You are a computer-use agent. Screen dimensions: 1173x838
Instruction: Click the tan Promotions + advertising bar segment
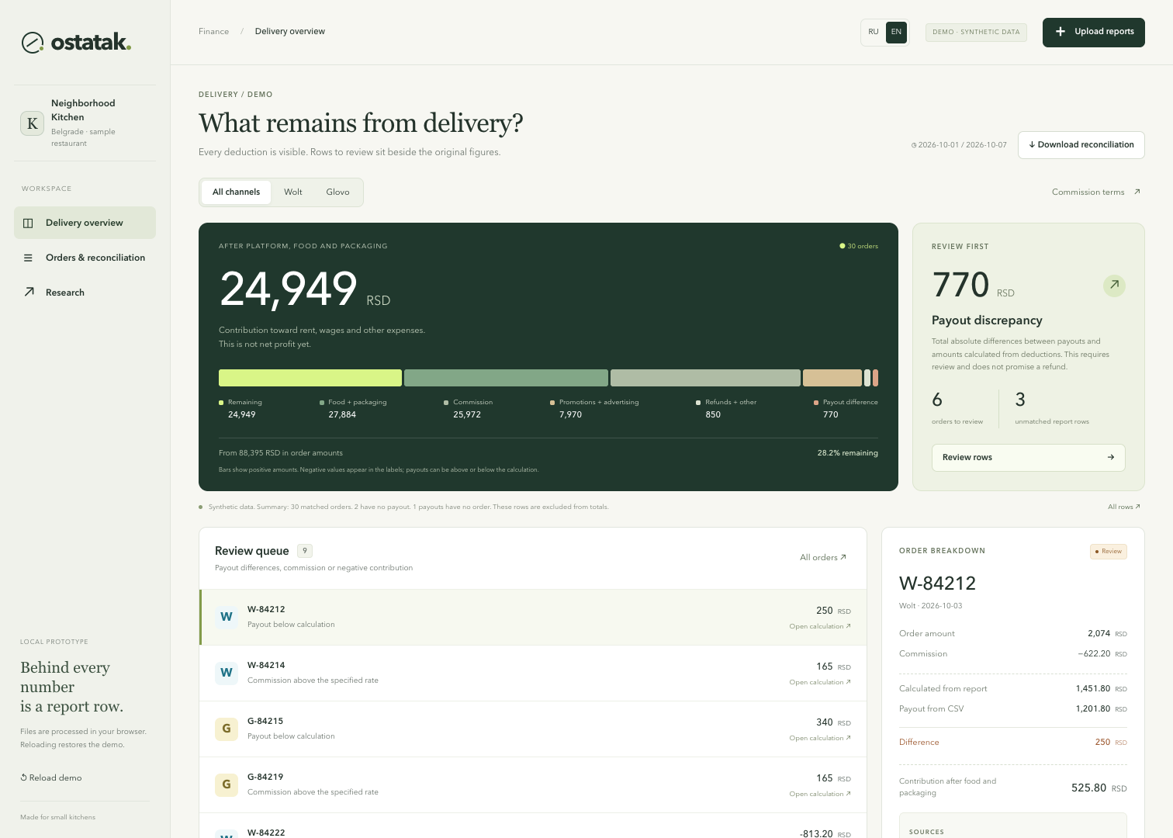click(x=832, y=378)
